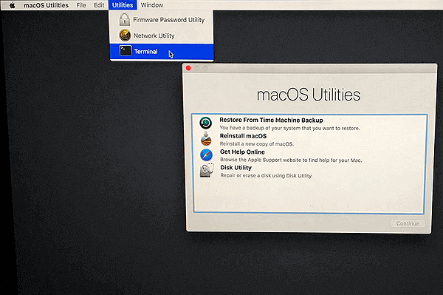Open the Edit menu
Viewport: 443px width, 295px height.
(x=99, y=5)
